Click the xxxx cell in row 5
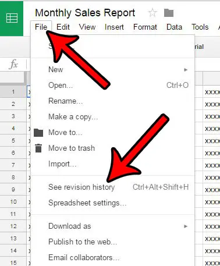This screenshot has height=266, width=220. click(x=212, y=141)
